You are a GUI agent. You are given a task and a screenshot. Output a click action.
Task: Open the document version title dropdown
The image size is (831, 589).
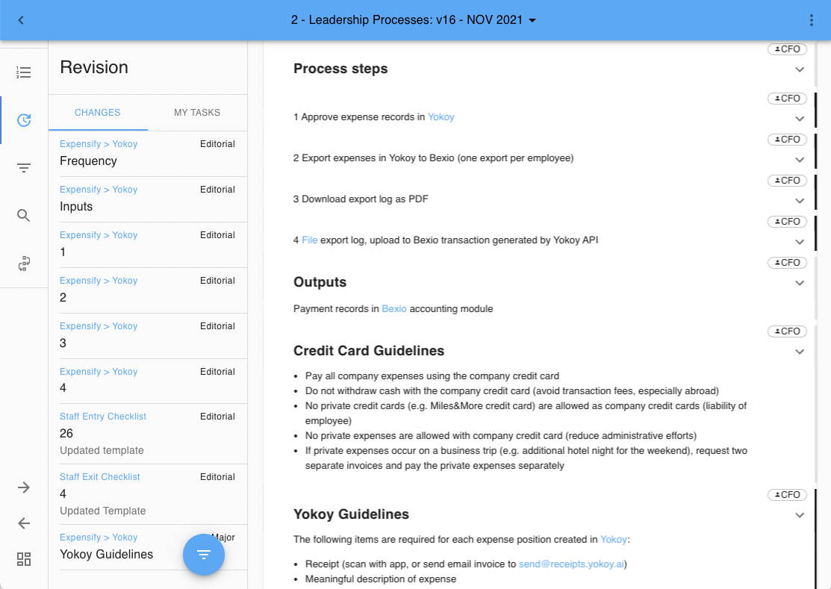(414, 20)
